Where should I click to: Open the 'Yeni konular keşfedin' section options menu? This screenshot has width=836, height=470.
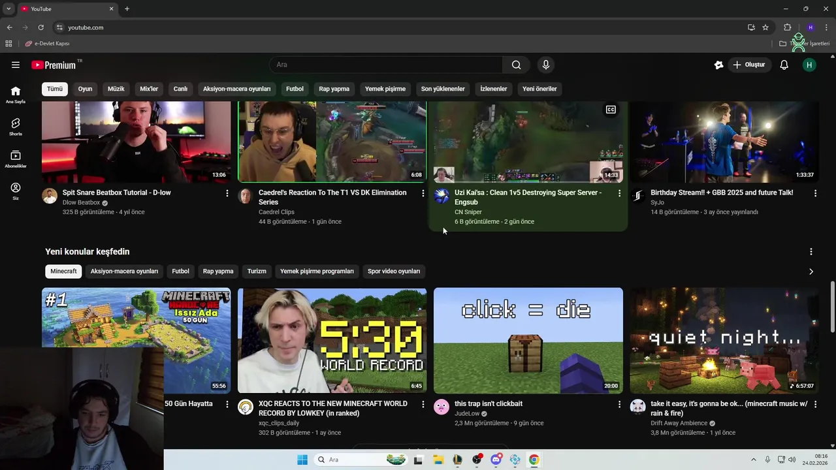click(811, 252)
